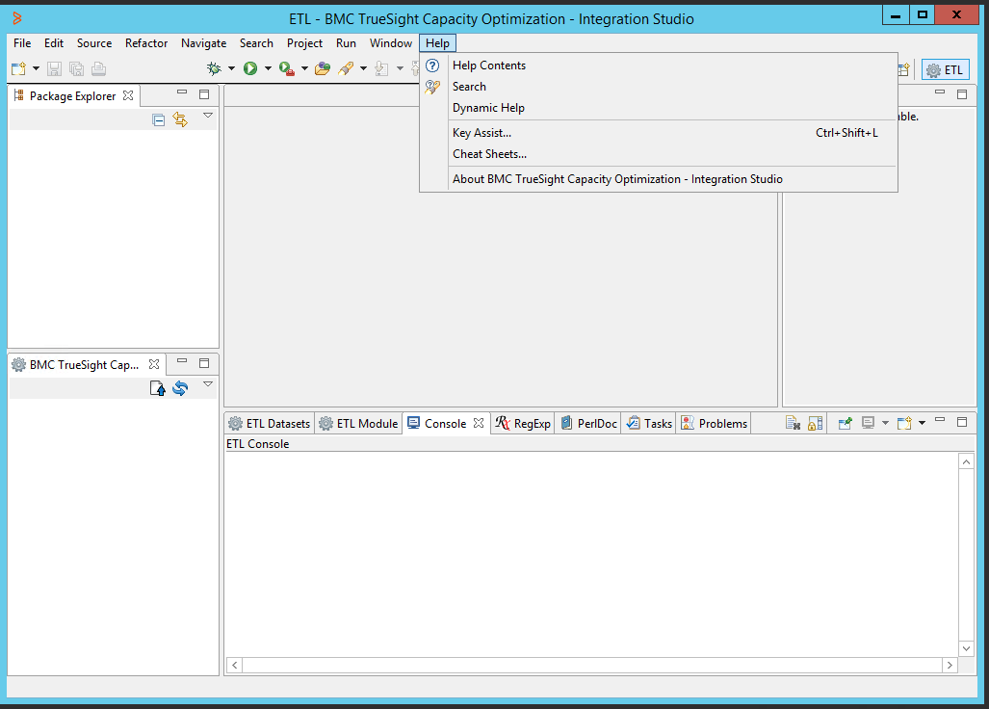The image size is (989, 709).
Task: Open About BMC TrueSight Capacity Optimization entry
Action: pos(617,179)
